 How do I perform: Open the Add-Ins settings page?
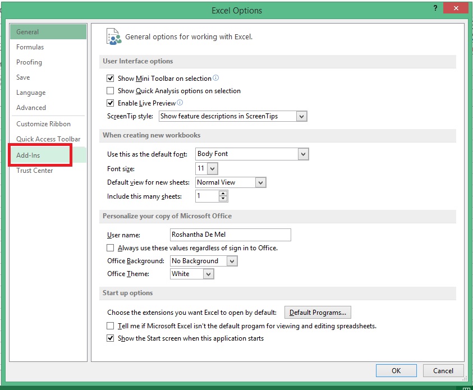point(28,155)
